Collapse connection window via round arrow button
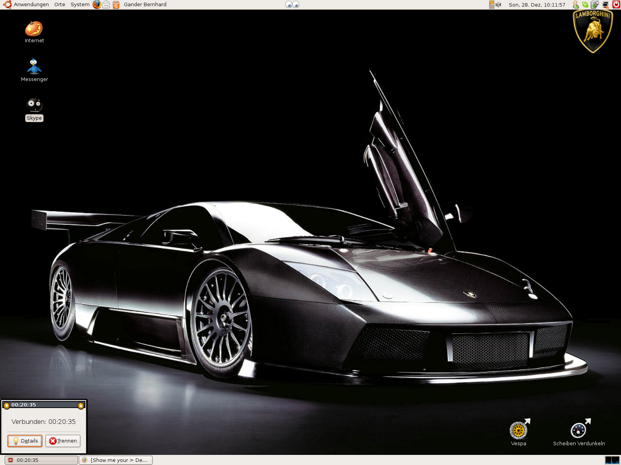 pyautogui.click(x=7, y=406)
